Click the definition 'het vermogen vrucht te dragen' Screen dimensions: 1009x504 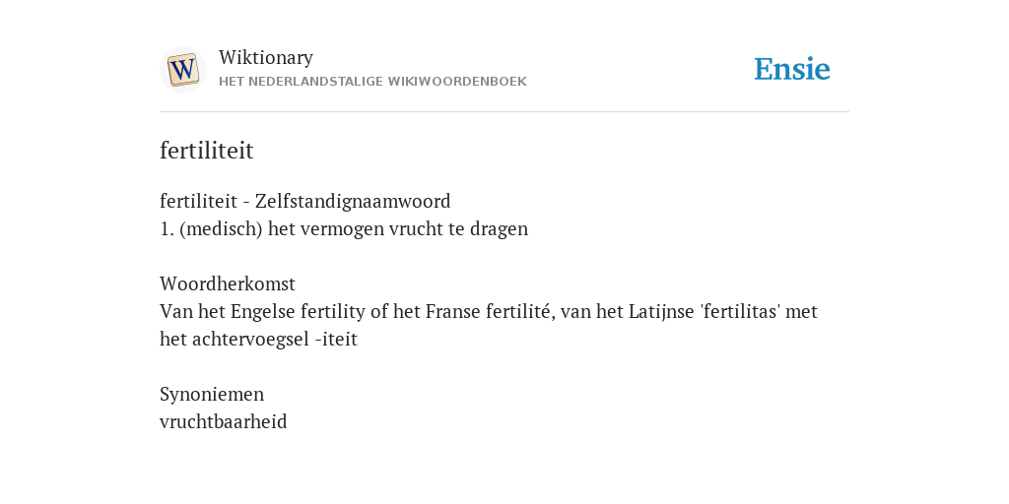[x=398, y=228]
